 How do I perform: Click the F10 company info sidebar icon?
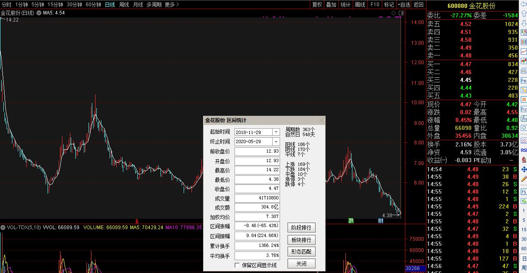524,81
